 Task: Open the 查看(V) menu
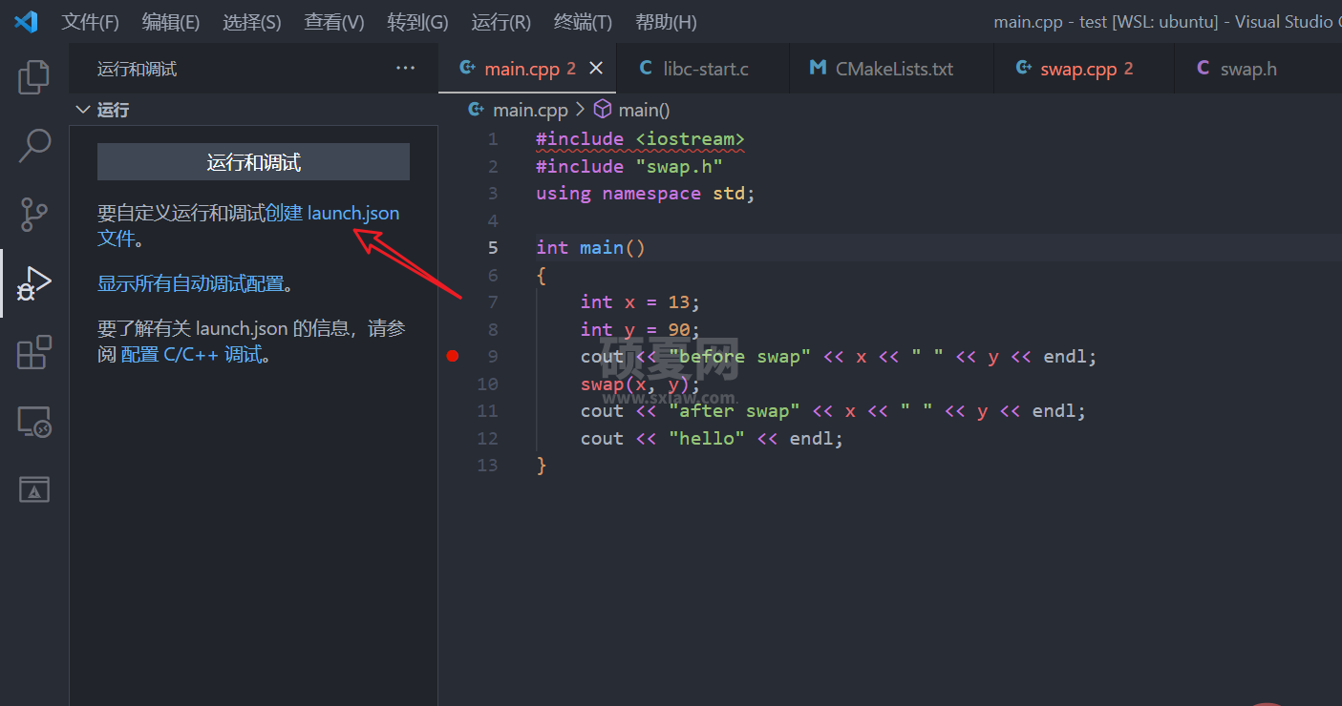[334, 22]
